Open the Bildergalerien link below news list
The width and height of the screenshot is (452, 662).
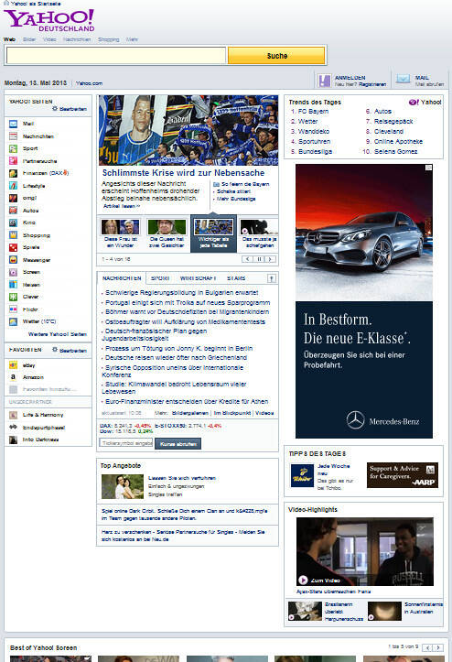point(190,413)
